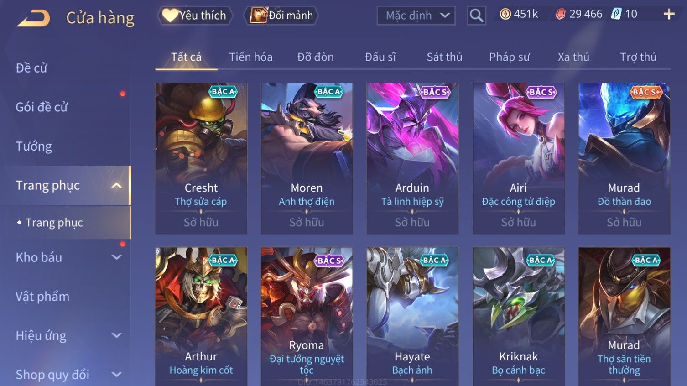Screen dimensions: 687x386
Task: Collapse the Trang phục sidebar section
Action: (117, 185)
